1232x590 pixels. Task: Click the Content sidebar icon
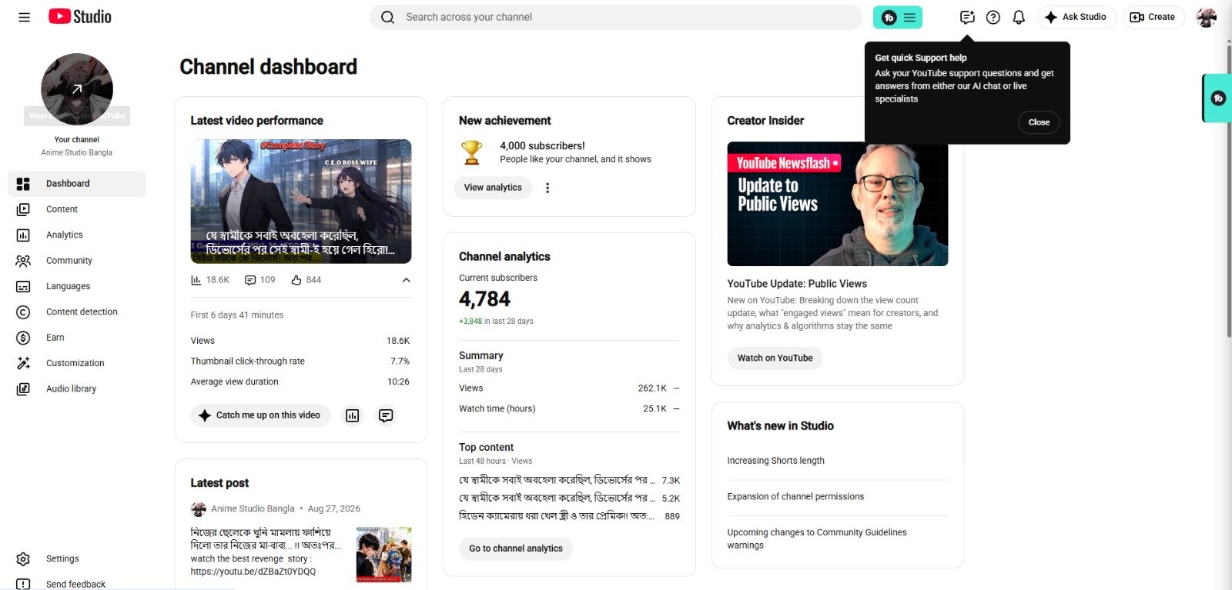tap(23, 209)
